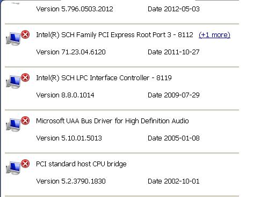Click the red X badge on UAA Bus Driver entry
The image size is (275, 197).
point(25,121)
